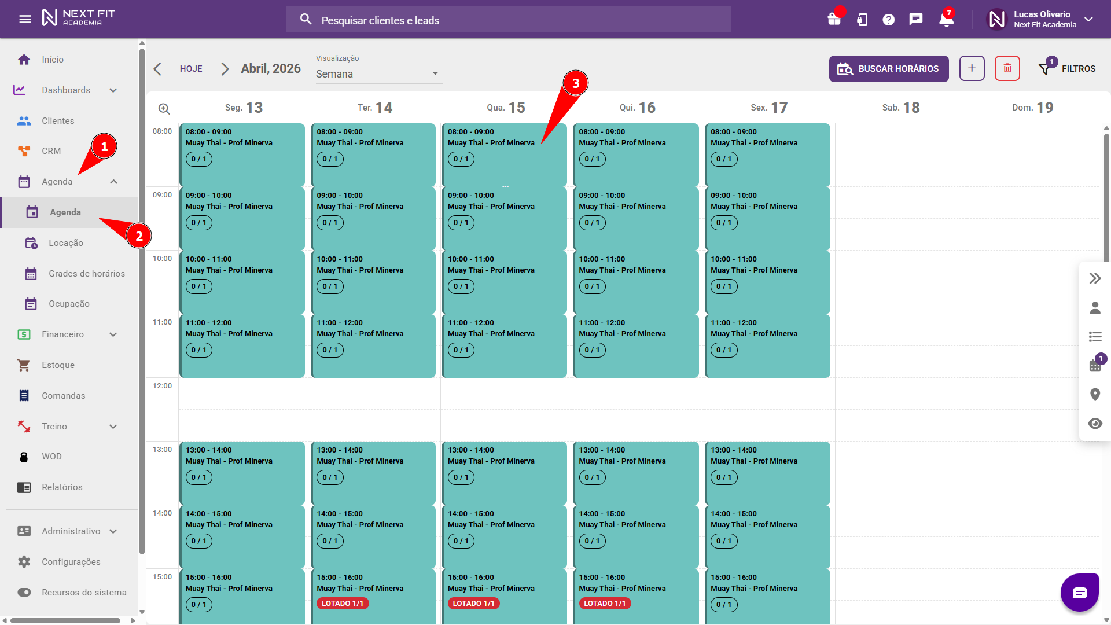
Task: Toggle the hamburger menu sidebar
Action: (25, 19)
